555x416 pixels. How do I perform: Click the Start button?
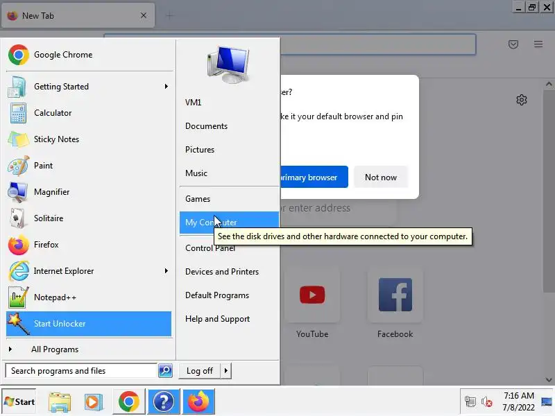[x=19, y=402]
